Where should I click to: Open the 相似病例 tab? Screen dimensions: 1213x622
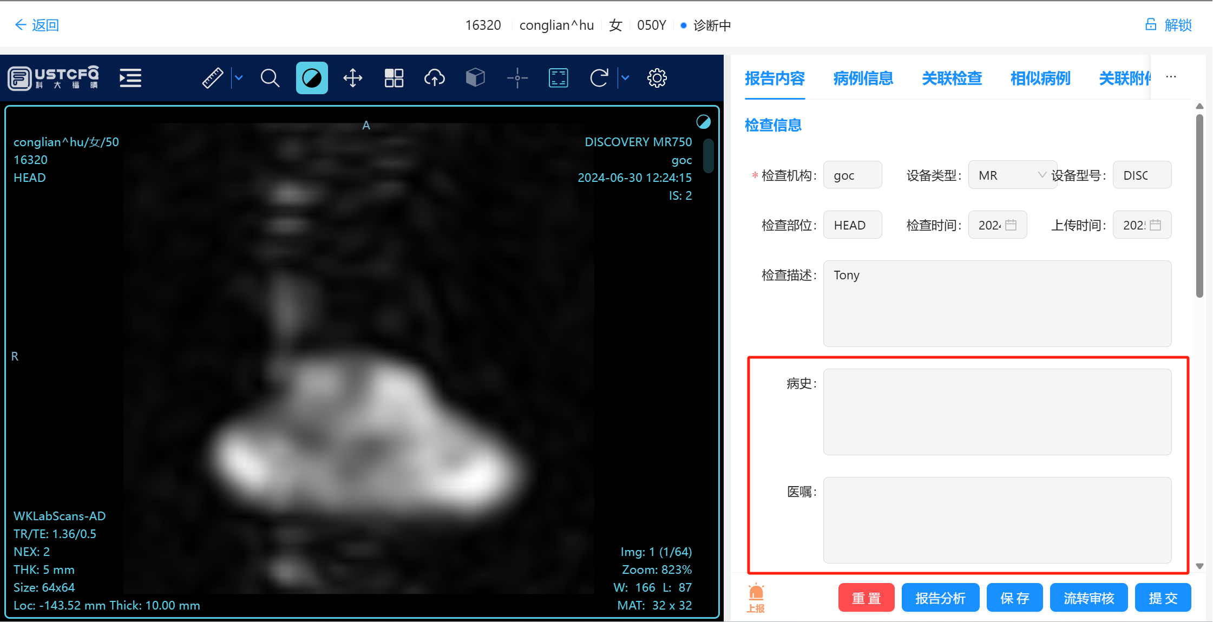pyautogui.click(x=1040, y=78)
